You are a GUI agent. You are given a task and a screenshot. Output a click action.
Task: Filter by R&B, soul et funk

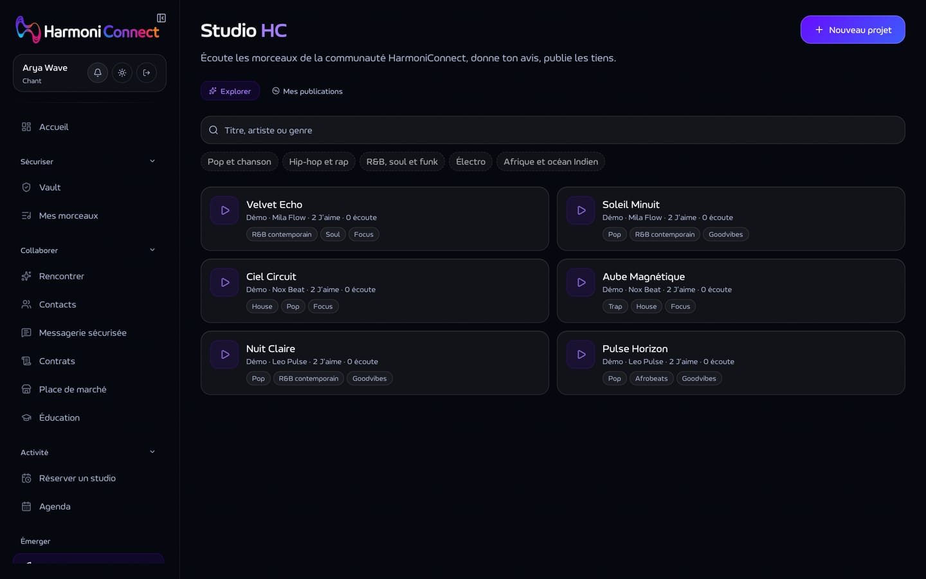(x=402, y=161)
